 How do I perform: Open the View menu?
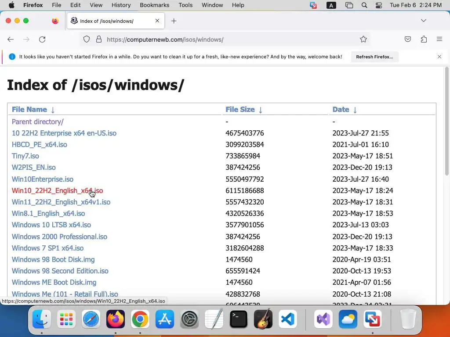tap(96, 5)
